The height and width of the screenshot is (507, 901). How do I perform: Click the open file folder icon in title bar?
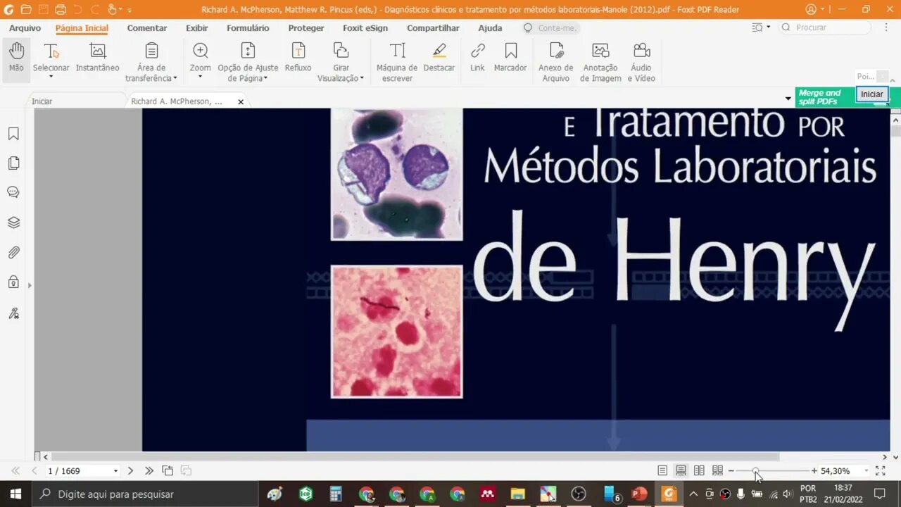pyautogui.click(x=26, y=10)
